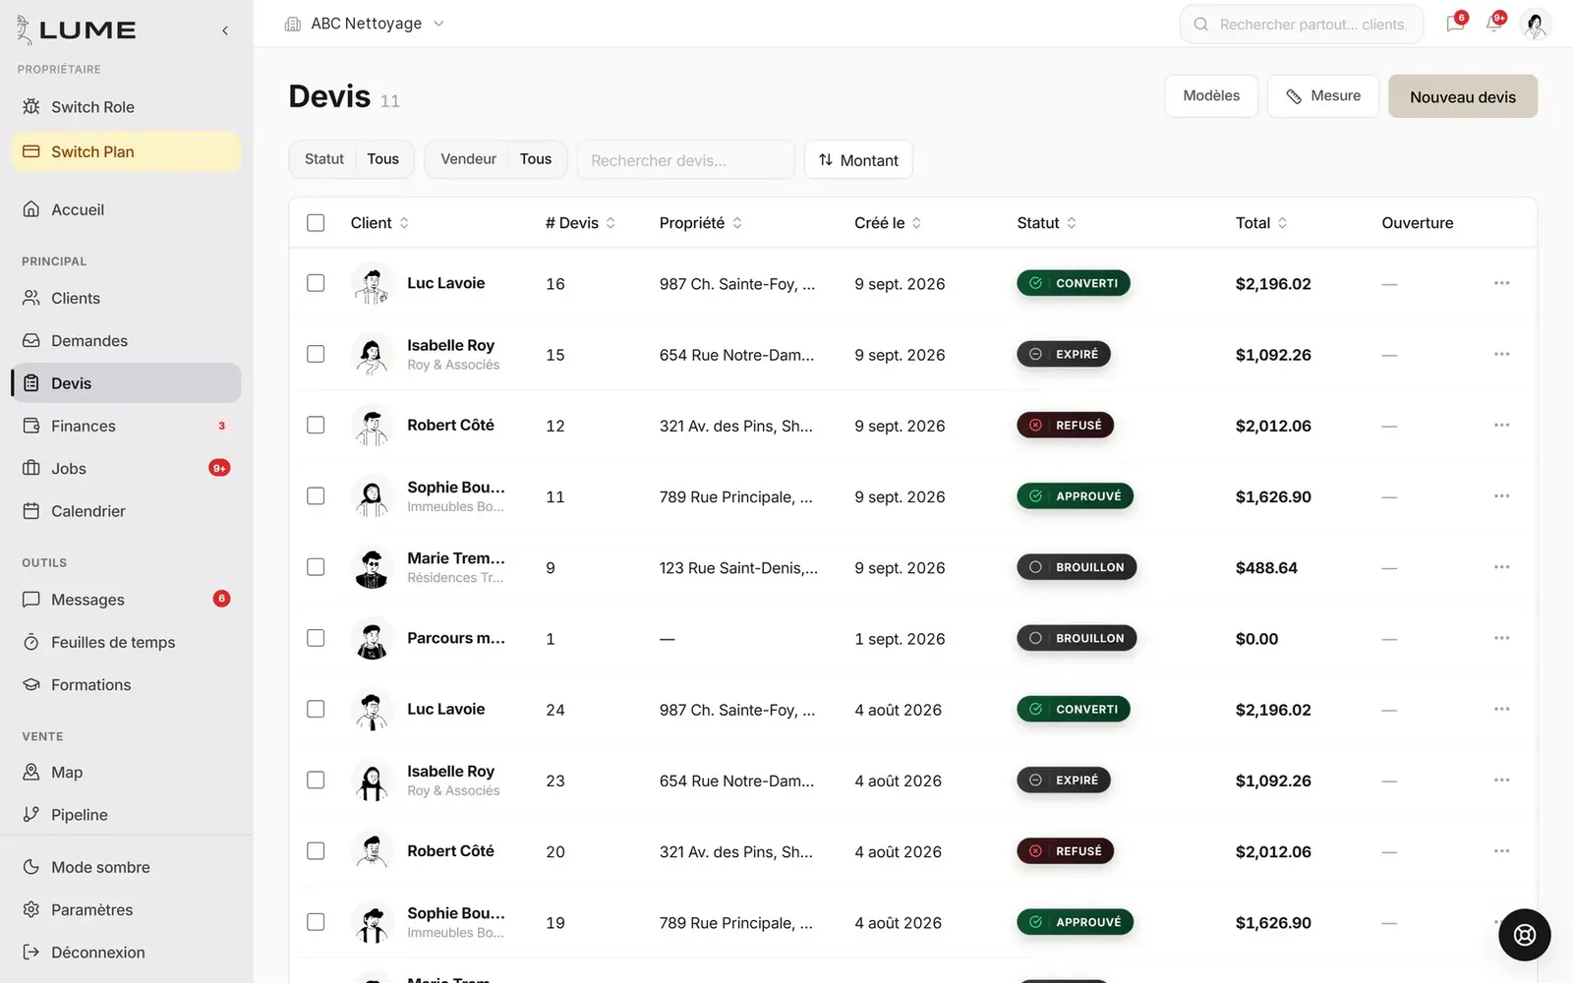Select checkbox for Luc Lavoie devis 16
1573x983 pixels.
tap(316, 283)
